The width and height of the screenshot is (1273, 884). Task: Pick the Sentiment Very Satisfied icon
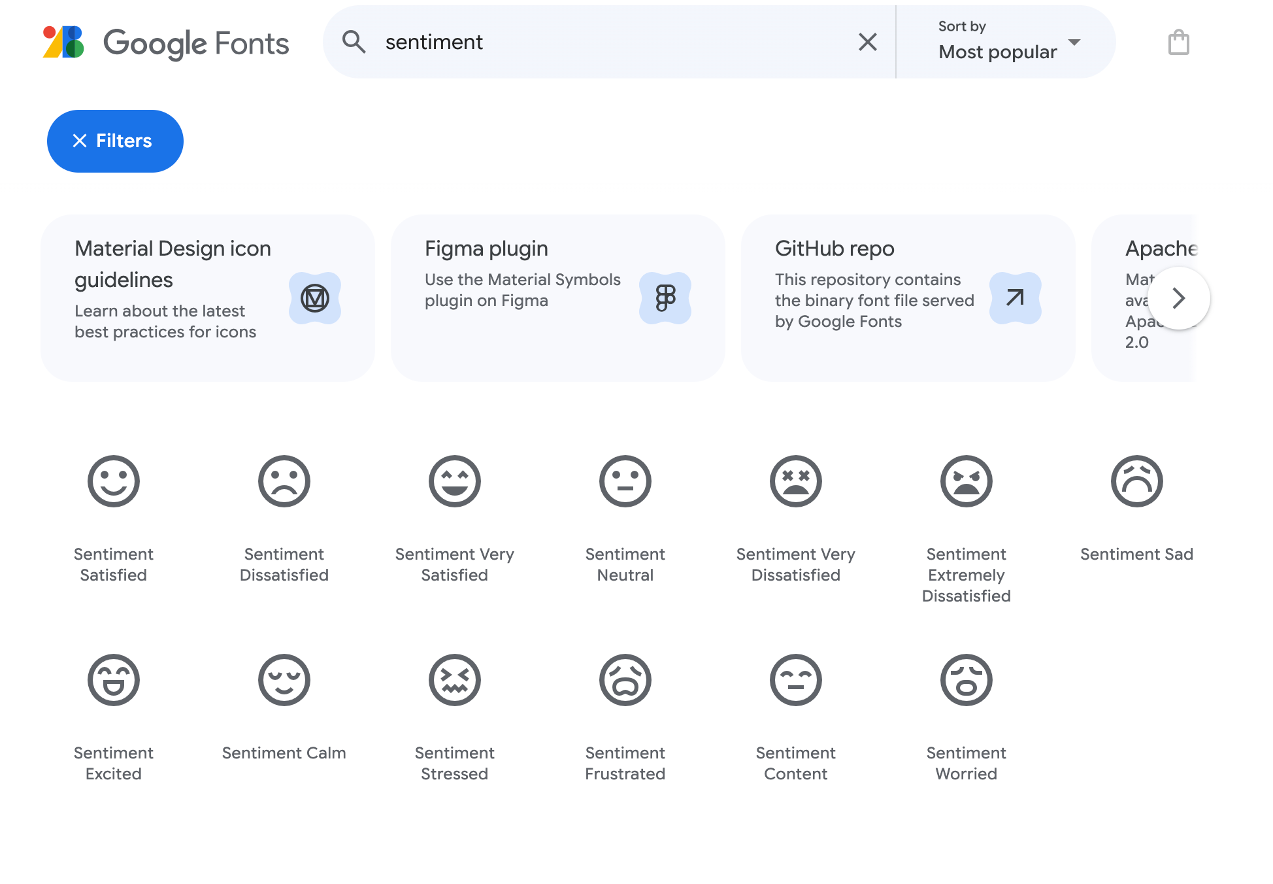pyautogui.click(x=455, y=482)
